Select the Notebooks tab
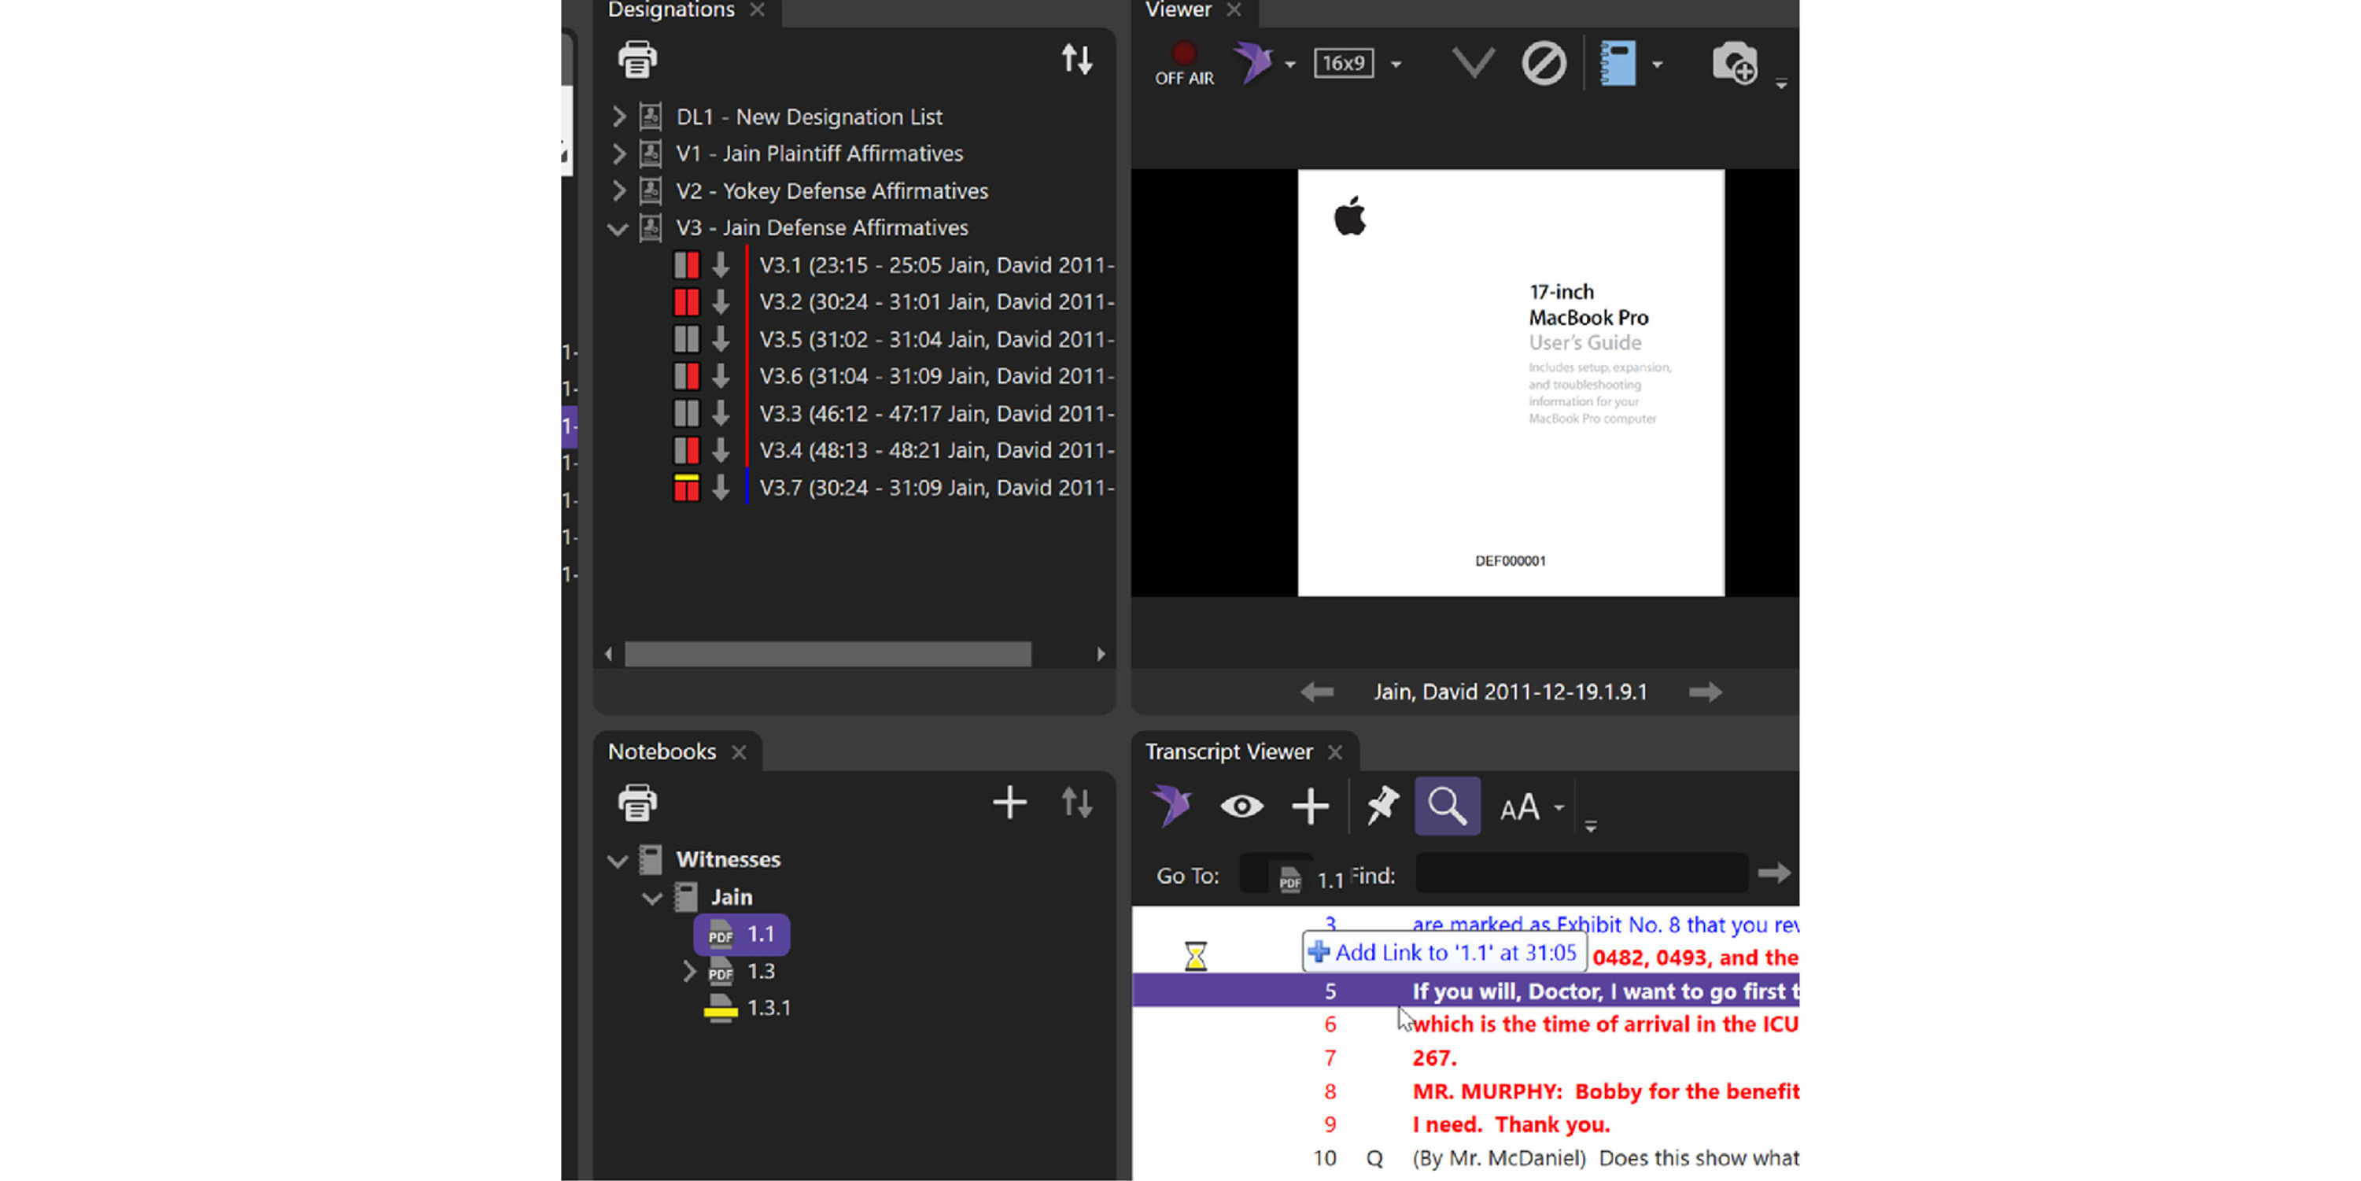The image size is (2361, 1181). click(662, 752)
